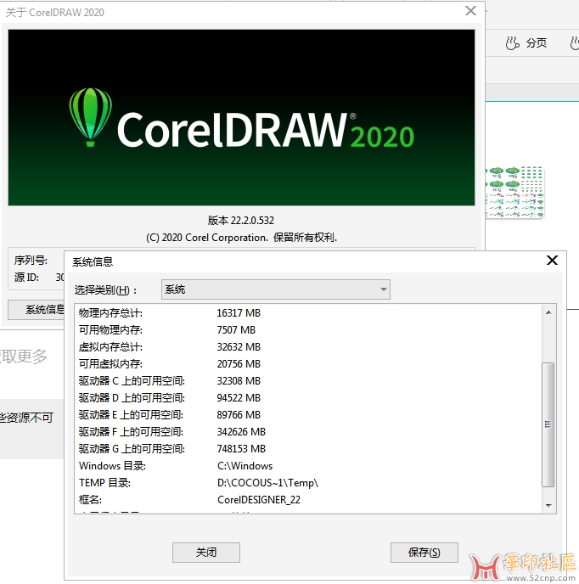Click the value CorelDESIGNER_22
The image size is (579, 584).
[259, 500]
